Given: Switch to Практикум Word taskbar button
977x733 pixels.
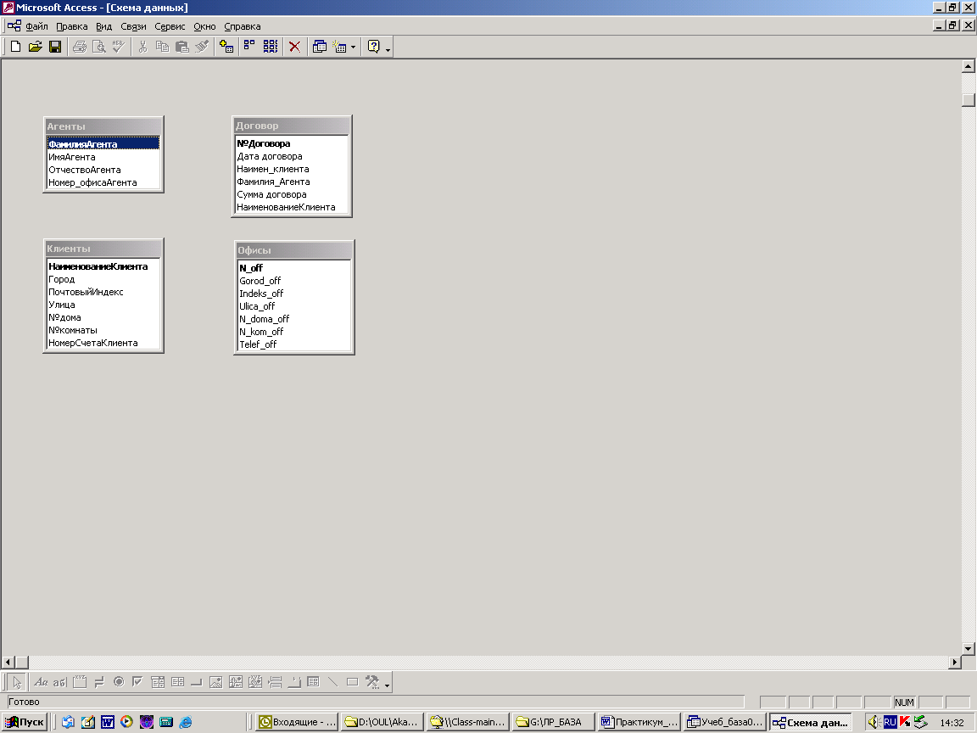Looking at the screenshot, I should click(639, 722).
